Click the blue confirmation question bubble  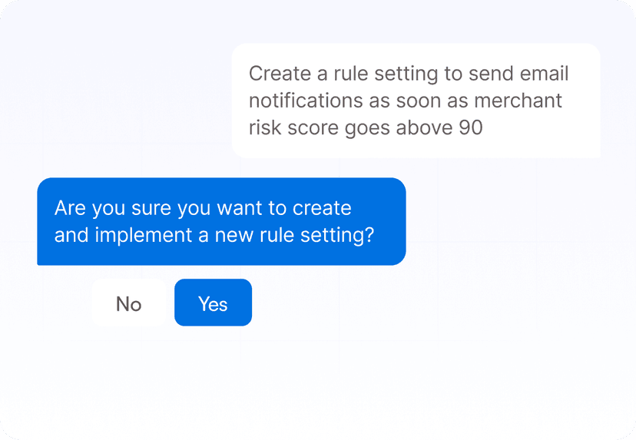pyautogui.click(x=221, y=221)
